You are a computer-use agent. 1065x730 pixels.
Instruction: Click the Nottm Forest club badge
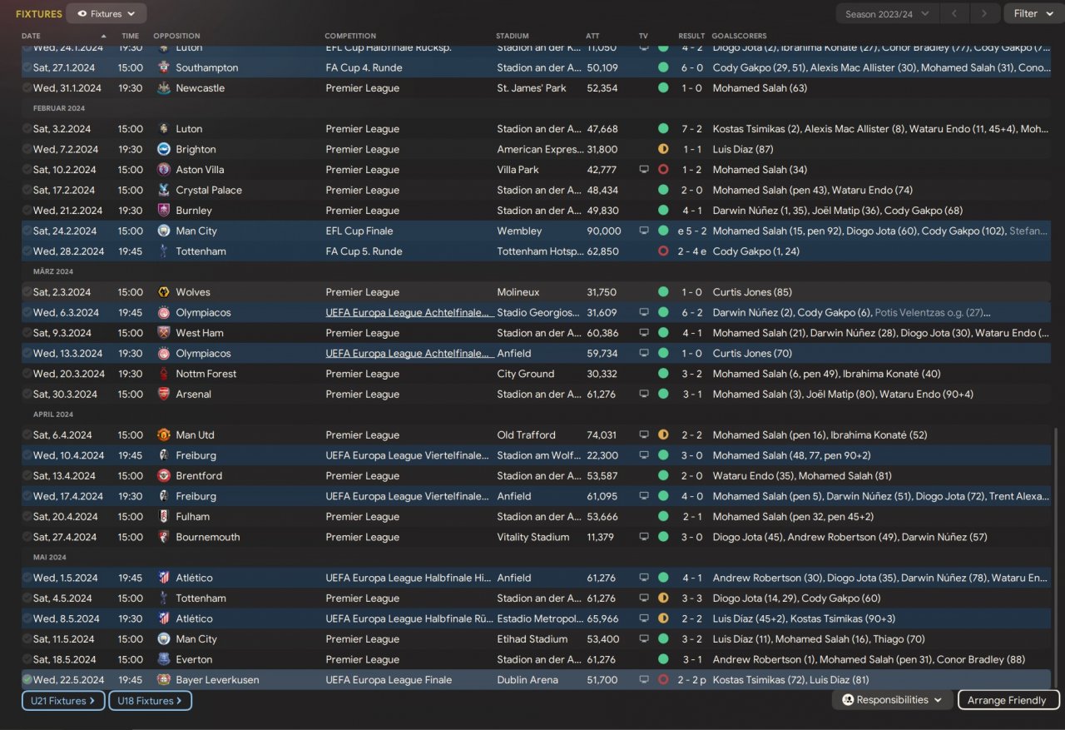tap(164, 374)
